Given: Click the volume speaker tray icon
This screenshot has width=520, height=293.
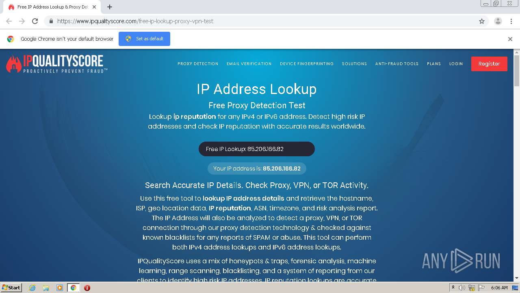Looking at the screenshot, I should pyautogui.click(x=462, y=288).
